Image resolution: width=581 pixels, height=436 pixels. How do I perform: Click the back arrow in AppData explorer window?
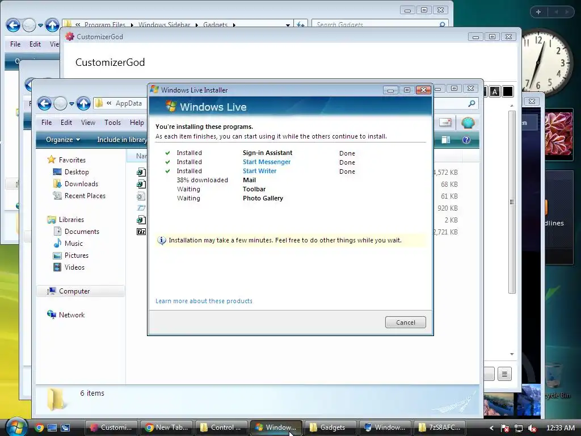point(44,103)
